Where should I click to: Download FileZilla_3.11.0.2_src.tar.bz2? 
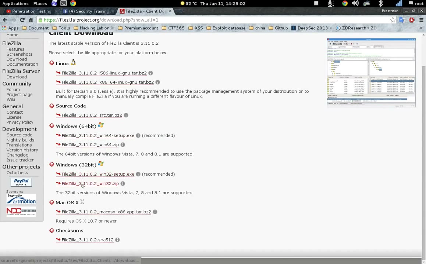(x=92, y=115)
